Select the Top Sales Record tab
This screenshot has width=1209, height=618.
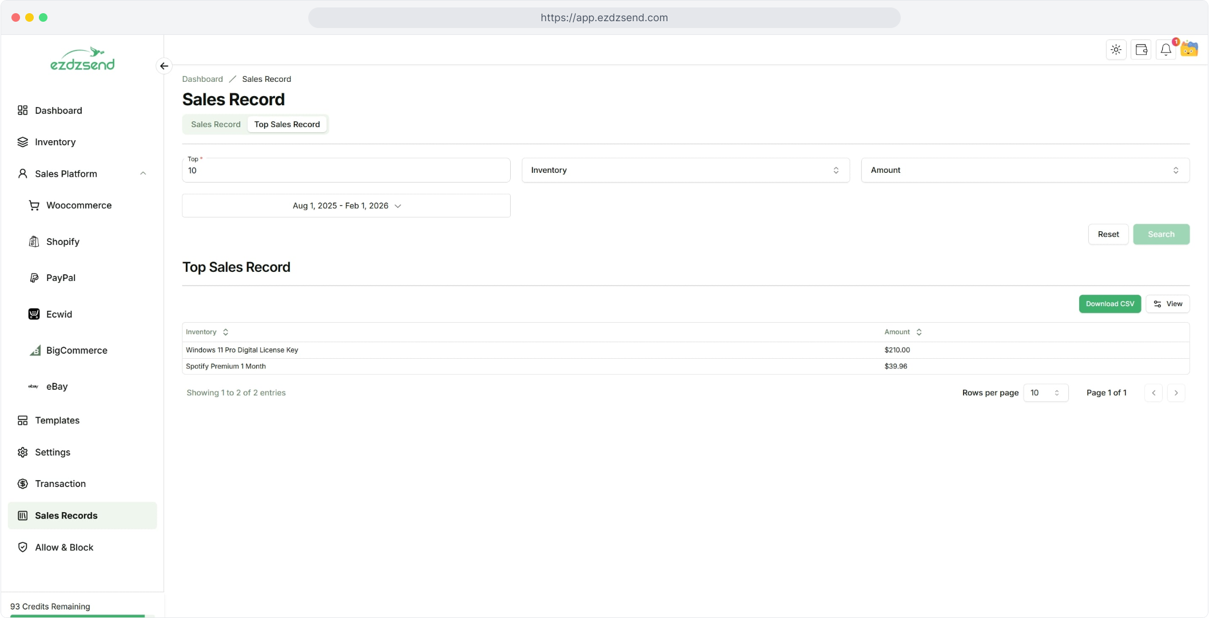pyautogui.click(x=287, y=124)
